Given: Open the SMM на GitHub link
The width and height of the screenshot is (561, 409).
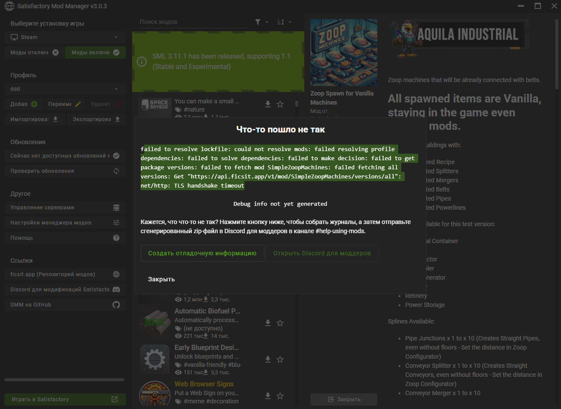Looking at the screenshot, I should coord(65,305).
